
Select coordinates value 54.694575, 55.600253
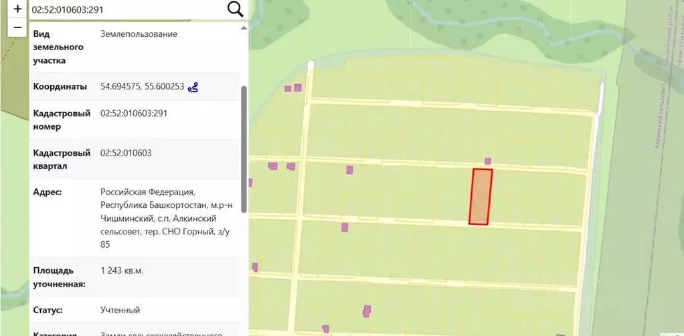[x=142, y=86]
